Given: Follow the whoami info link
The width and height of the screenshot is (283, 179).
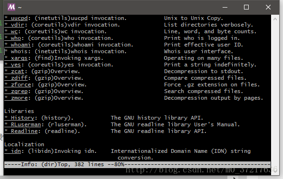Looking at the screenshot, I should point(18,45).
